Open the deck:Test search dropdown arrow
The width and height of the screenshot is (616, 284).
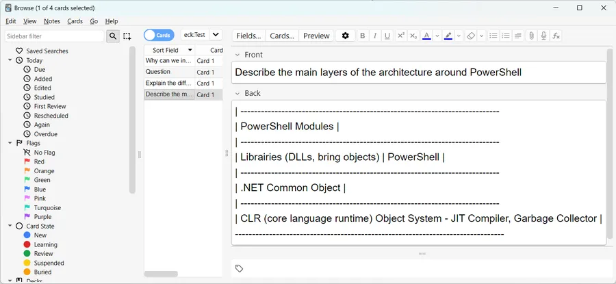216,35
